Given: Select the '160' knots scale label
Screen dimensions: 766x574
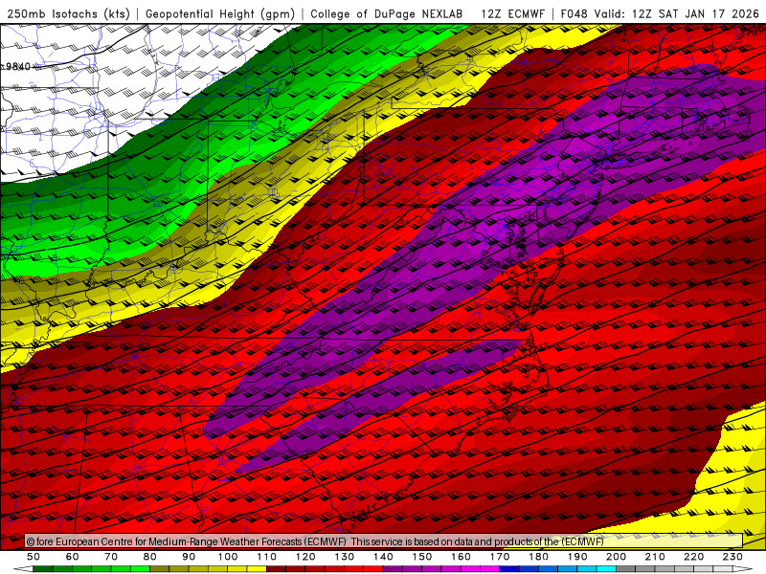Looking at the screenshot, I should pyautogui.click(x=461, y=557).
